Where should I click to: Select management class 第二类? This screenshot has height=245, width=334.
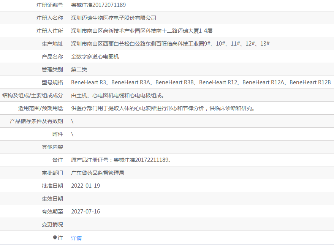point(79,70)
